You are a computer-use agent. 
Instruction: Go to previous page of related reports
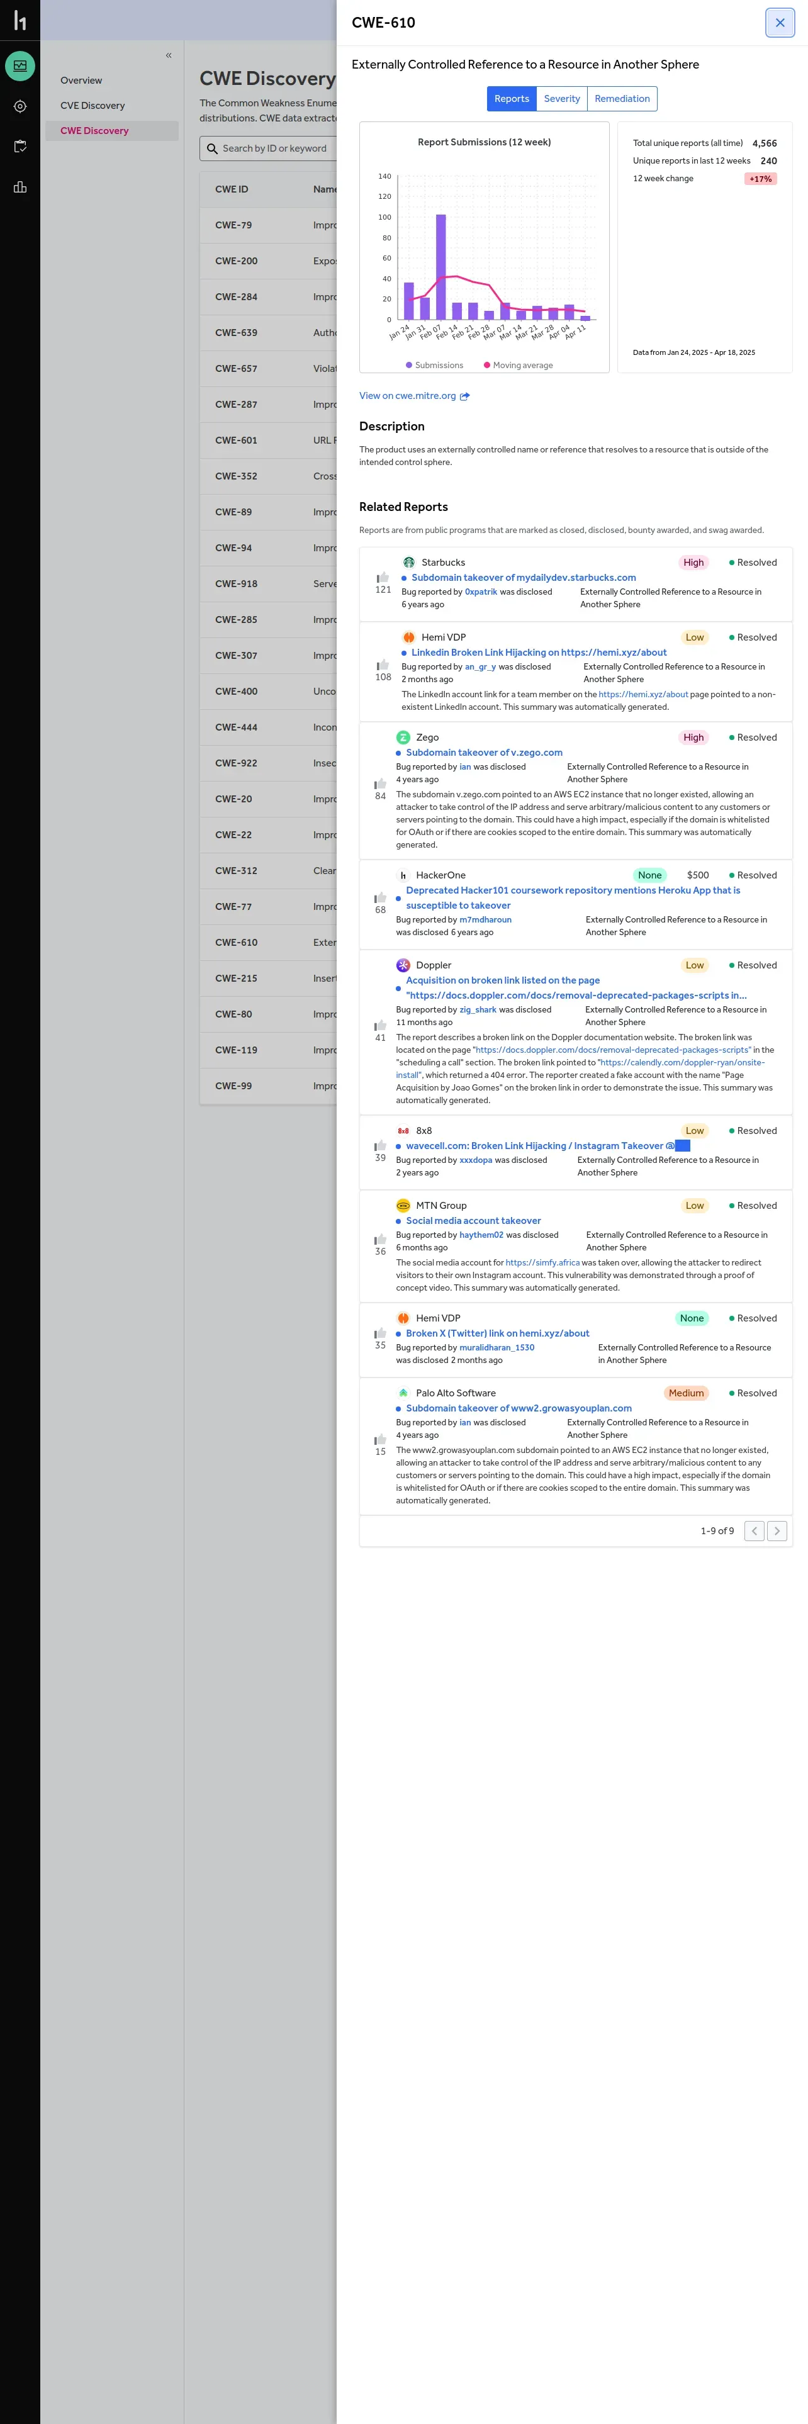click(755, 1531)
